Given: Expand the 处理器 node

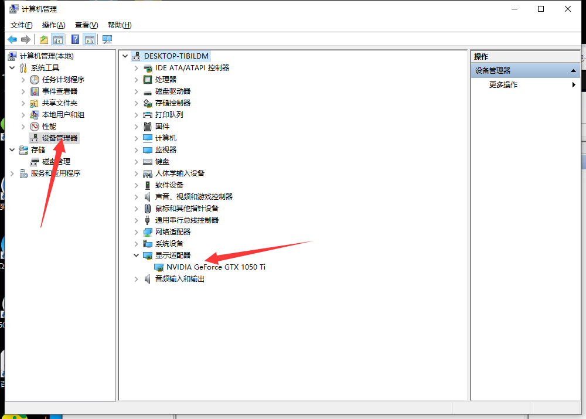Looking at the screenshot, I should [137, 79].
